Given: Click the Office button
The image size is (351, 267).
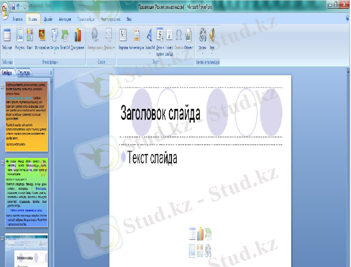Looking at the screenshot, I should click(x=5, y=10).
